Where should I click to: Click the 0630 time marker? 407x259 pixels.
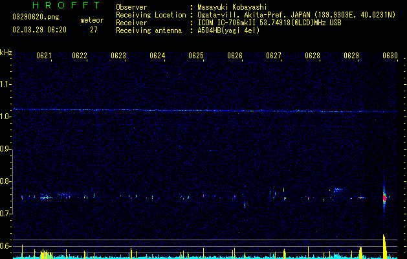[x=390, y=56]
